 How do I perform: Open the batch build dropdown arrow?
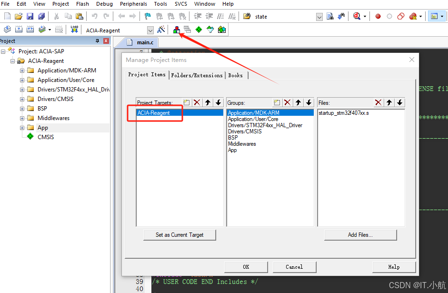pos(50,30)
